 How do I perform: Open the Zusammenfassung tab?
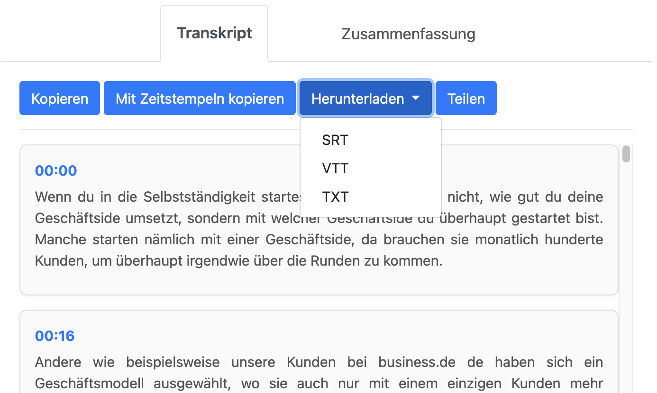(408, 34)
